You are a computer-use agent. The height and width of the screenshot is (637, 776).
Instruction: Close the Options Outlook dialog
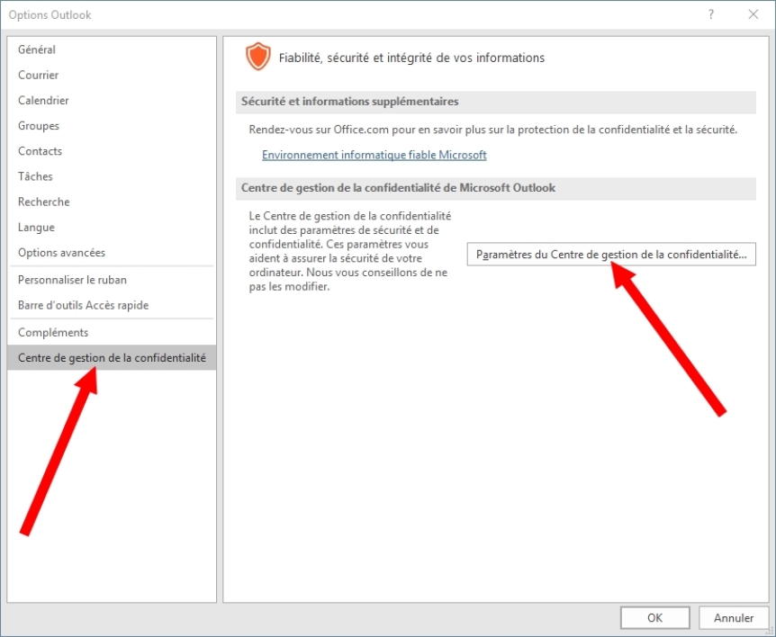(753, 14)
